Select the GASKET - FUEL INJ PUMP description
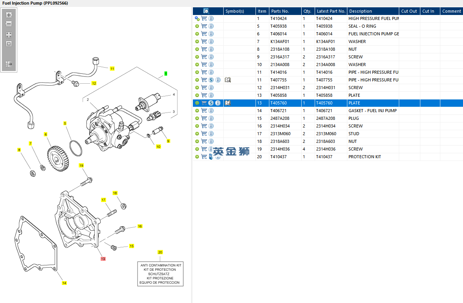 click(x=373, y=111)
